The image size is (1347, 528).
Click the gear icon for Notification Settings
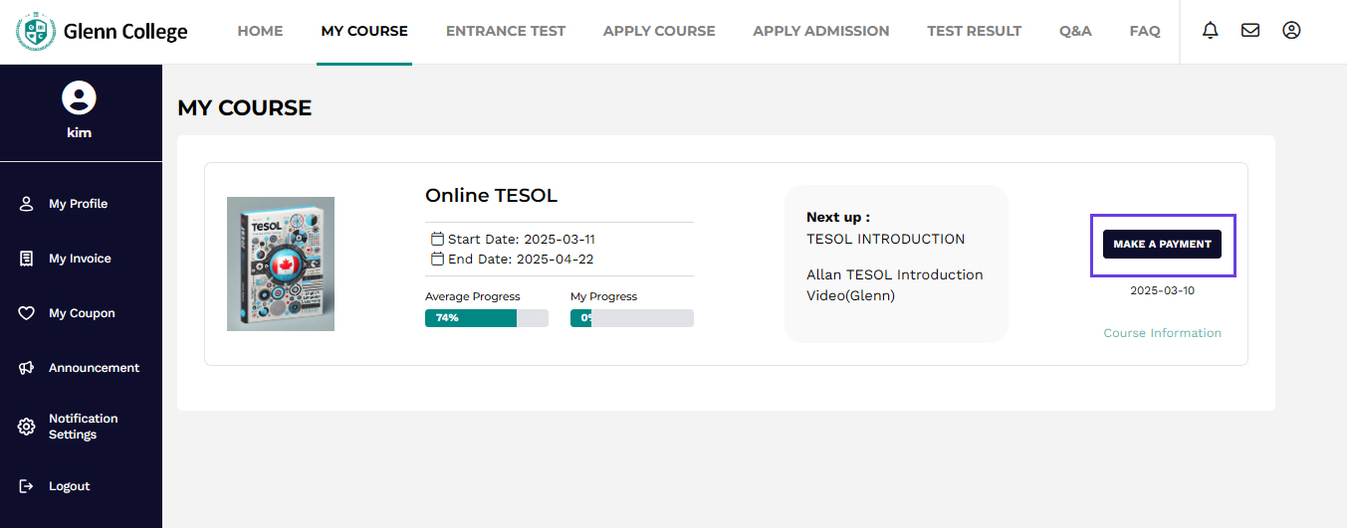27,427
